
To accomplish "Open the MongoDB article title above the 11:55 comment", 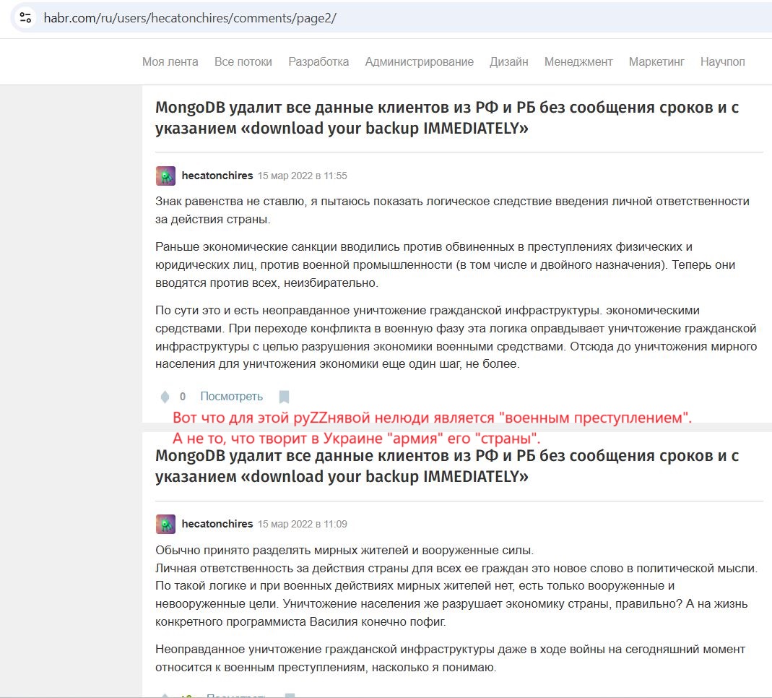I will (447, 118).
